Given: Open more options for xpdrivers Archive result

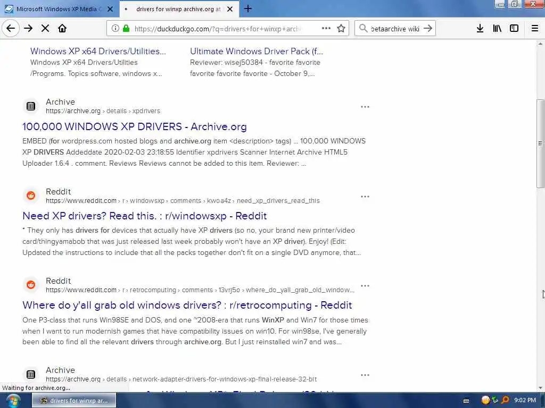Looking at the screenshot, I should click(365, 107).
